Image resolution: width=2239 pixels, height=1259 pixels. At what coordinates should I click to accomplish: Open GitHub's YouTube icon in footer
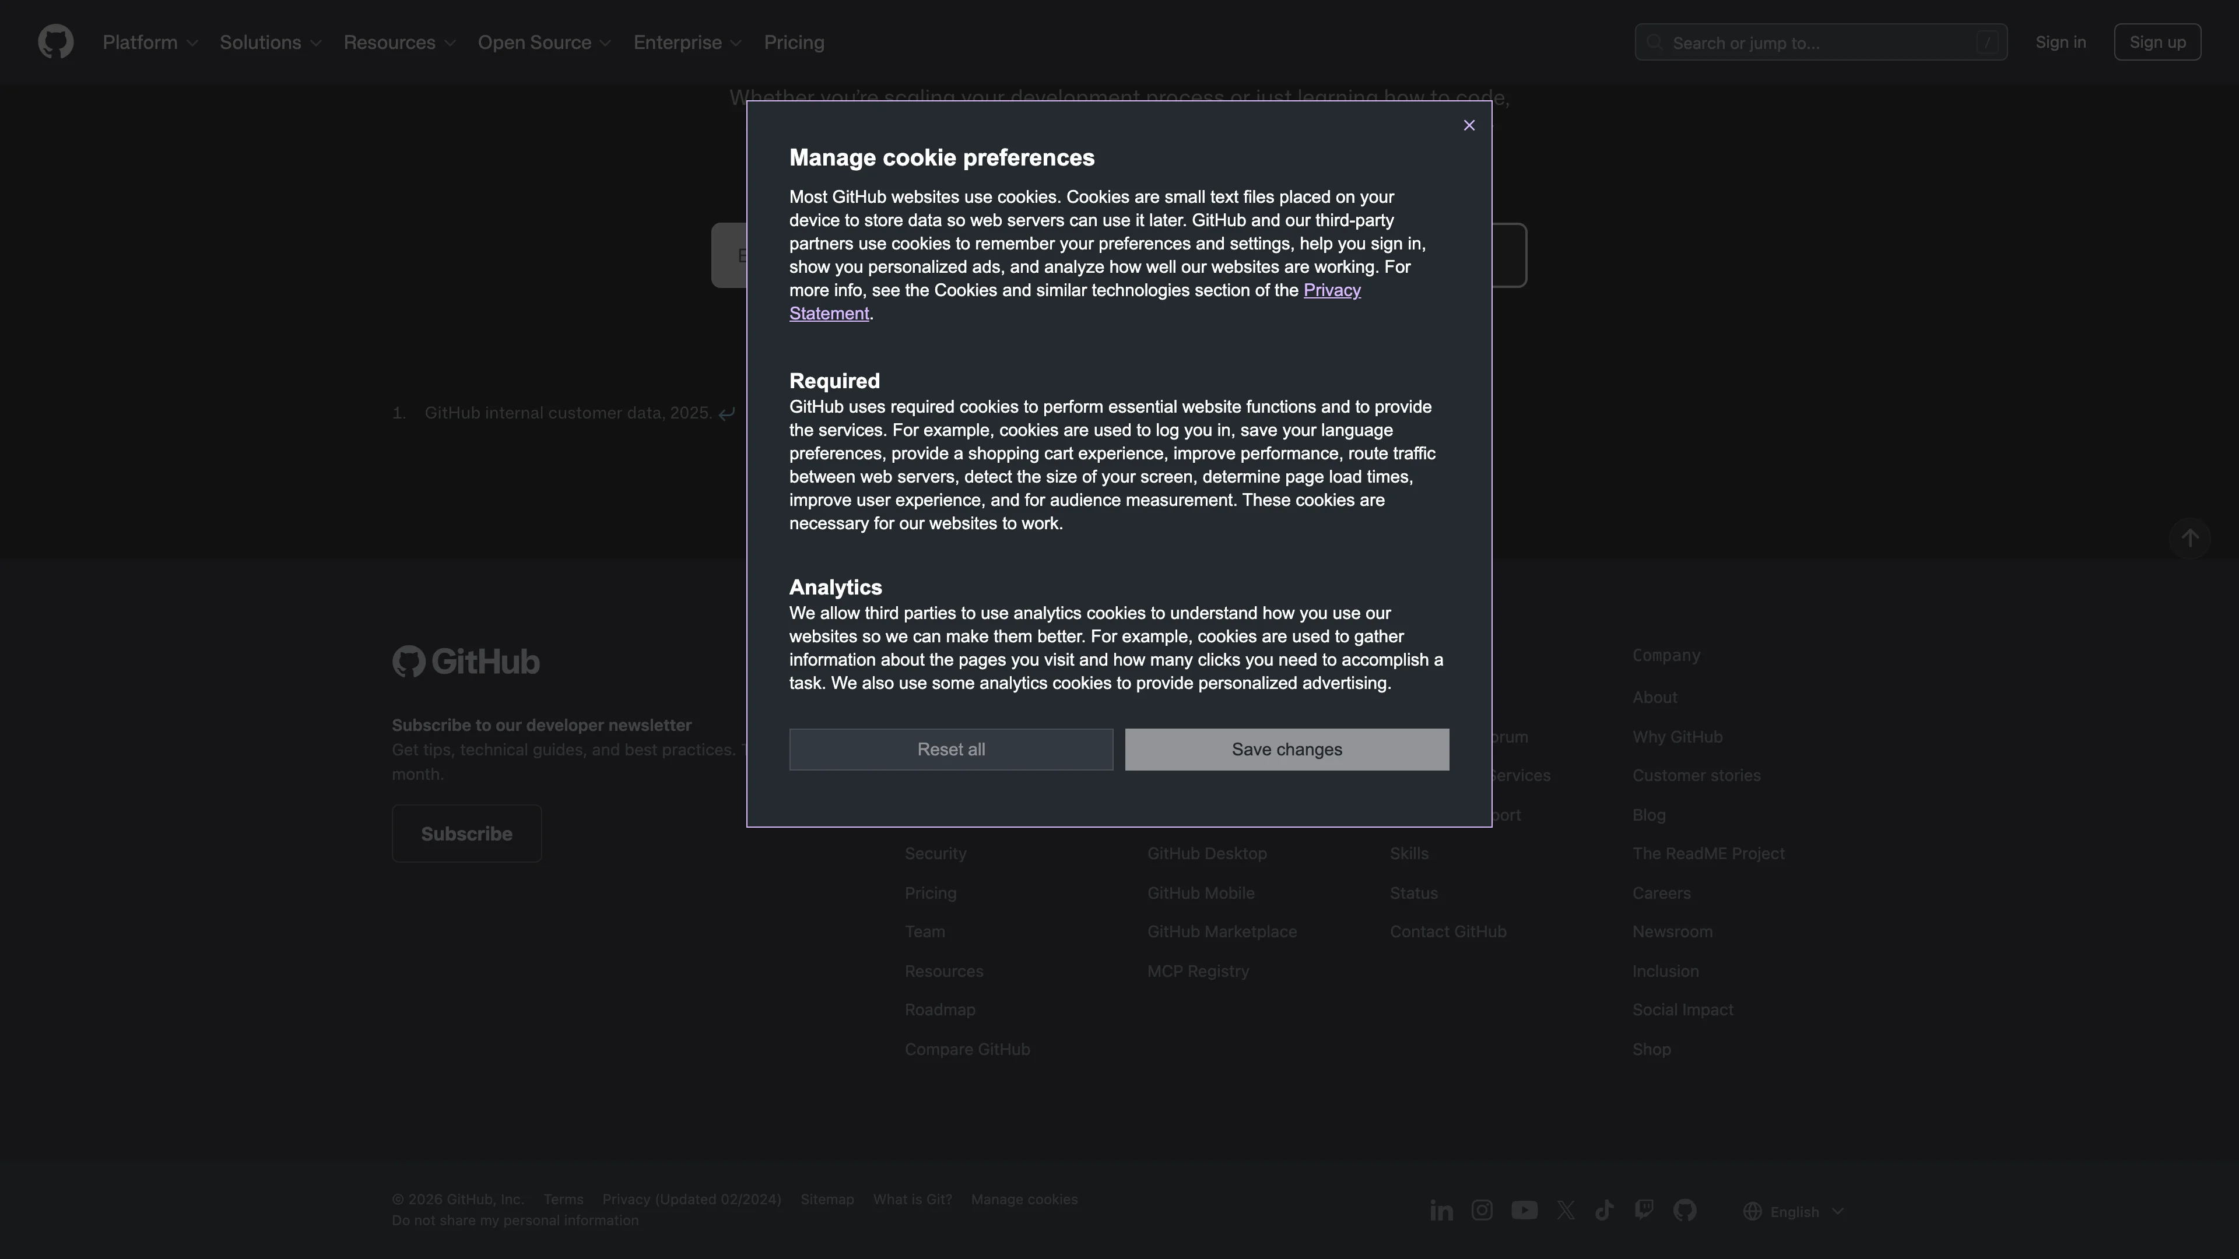[x=1524, y=1211]
